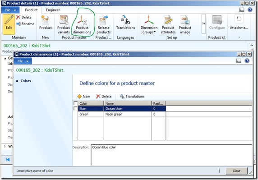Viewport: 258px width, 180px height.
Task: Collapse the product header chevron
Action: [252, 45]
